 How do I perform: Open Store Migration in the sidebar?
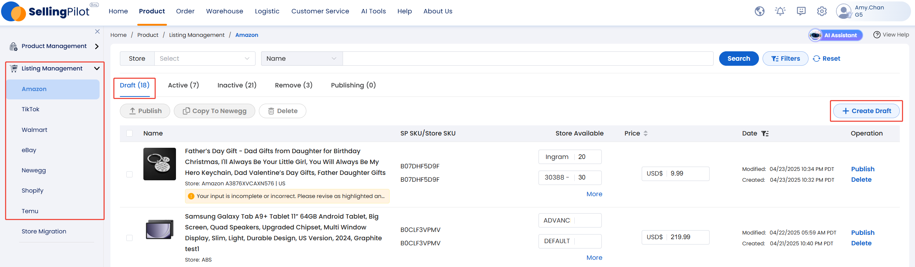(44, 231)
